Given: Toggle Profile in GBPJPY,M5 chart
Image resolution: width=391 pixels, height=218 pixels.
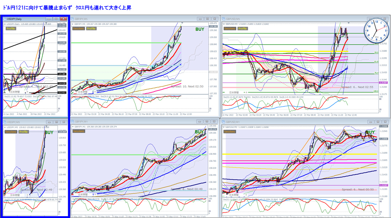Looking at the screenshot, I should [91, 29].
